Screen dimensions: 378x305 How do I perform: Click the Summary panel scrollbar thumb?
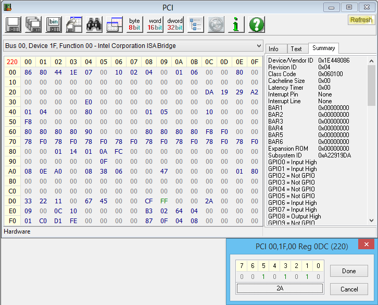click(371, 86)
